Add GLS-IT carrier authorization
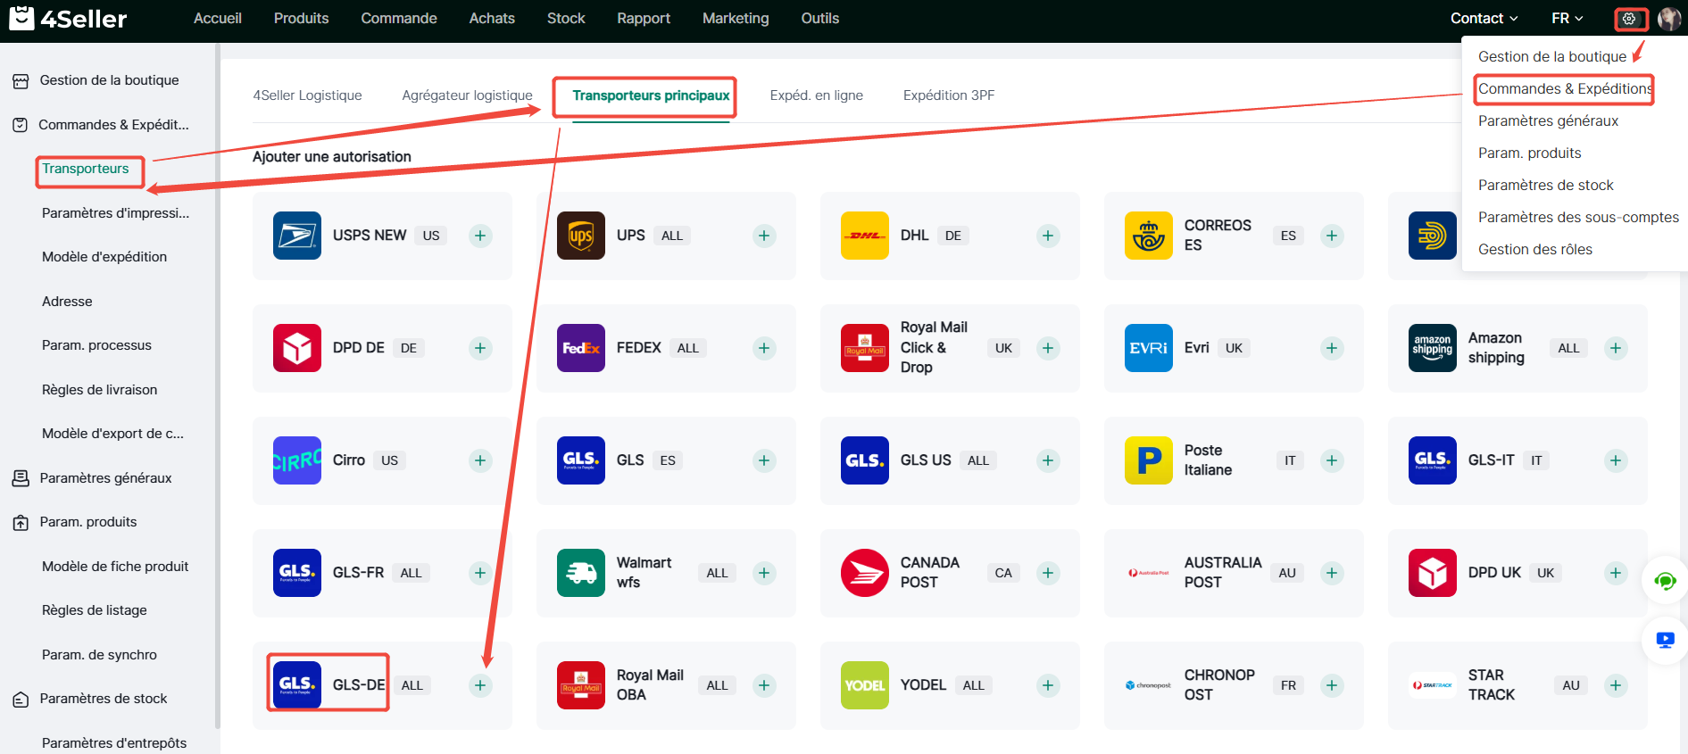The height and width of the screenshot is (754, 1688). pyautogui.click(x=1616, y=460)
